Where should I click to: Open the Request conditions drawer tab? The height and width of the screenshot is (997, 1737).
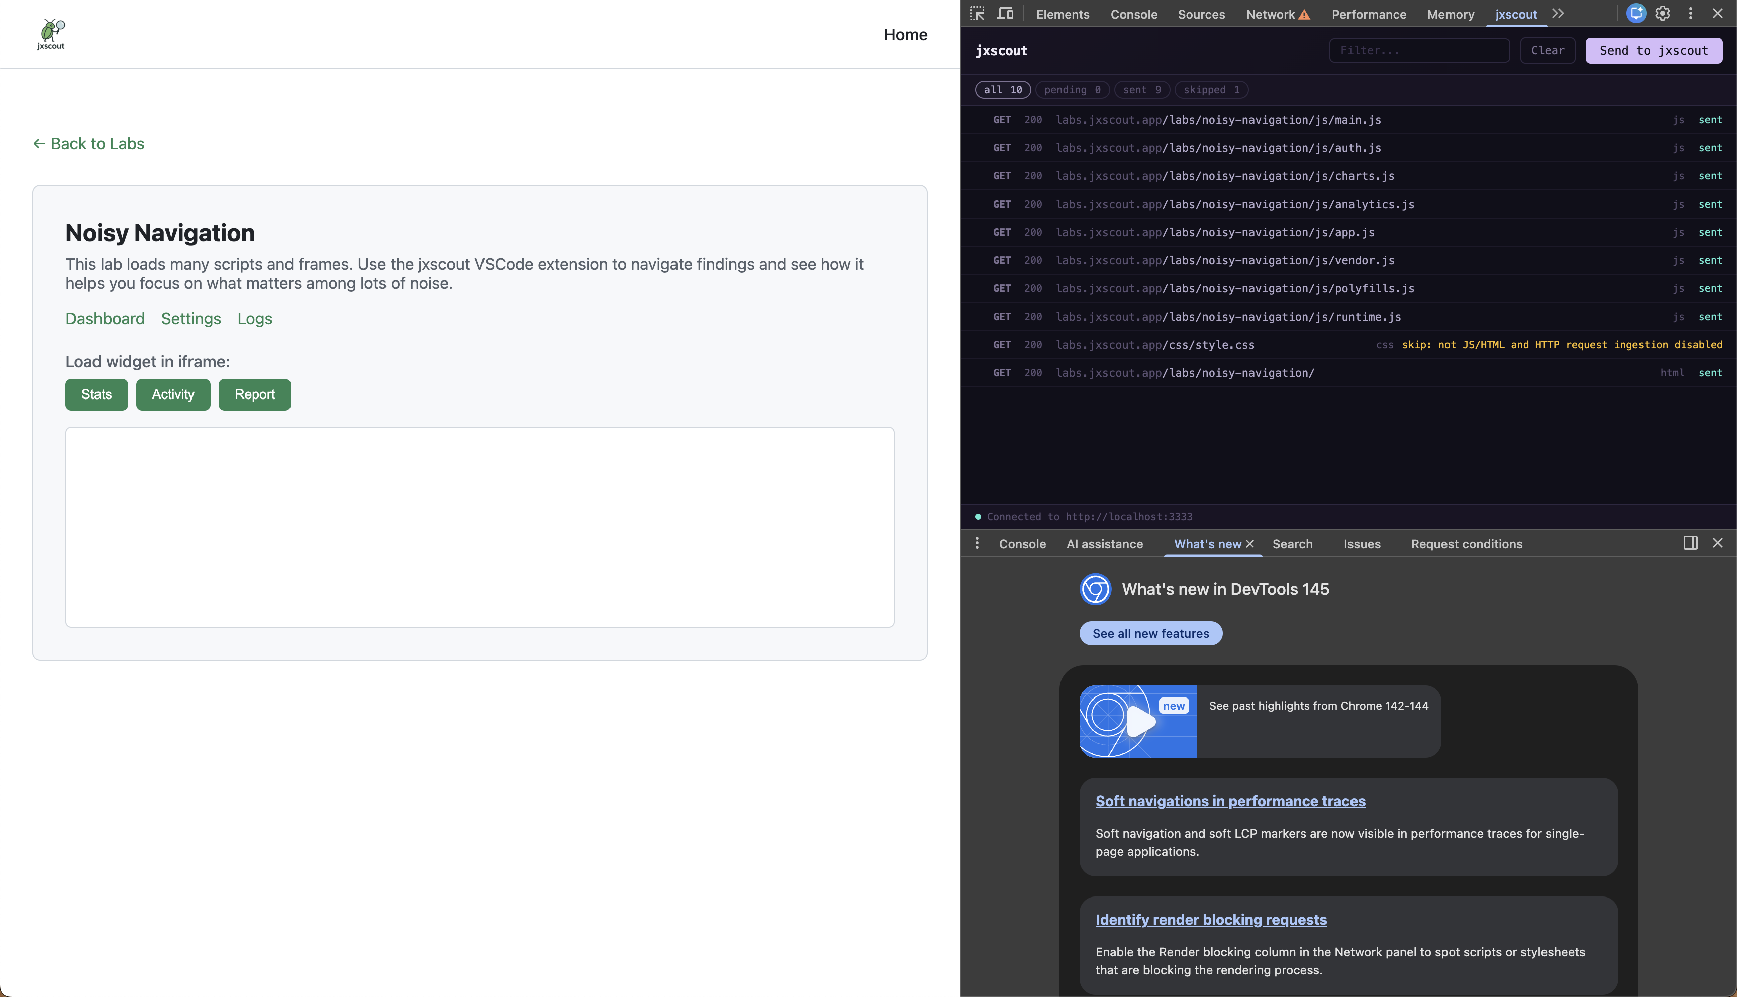(x=1467, y=544)
